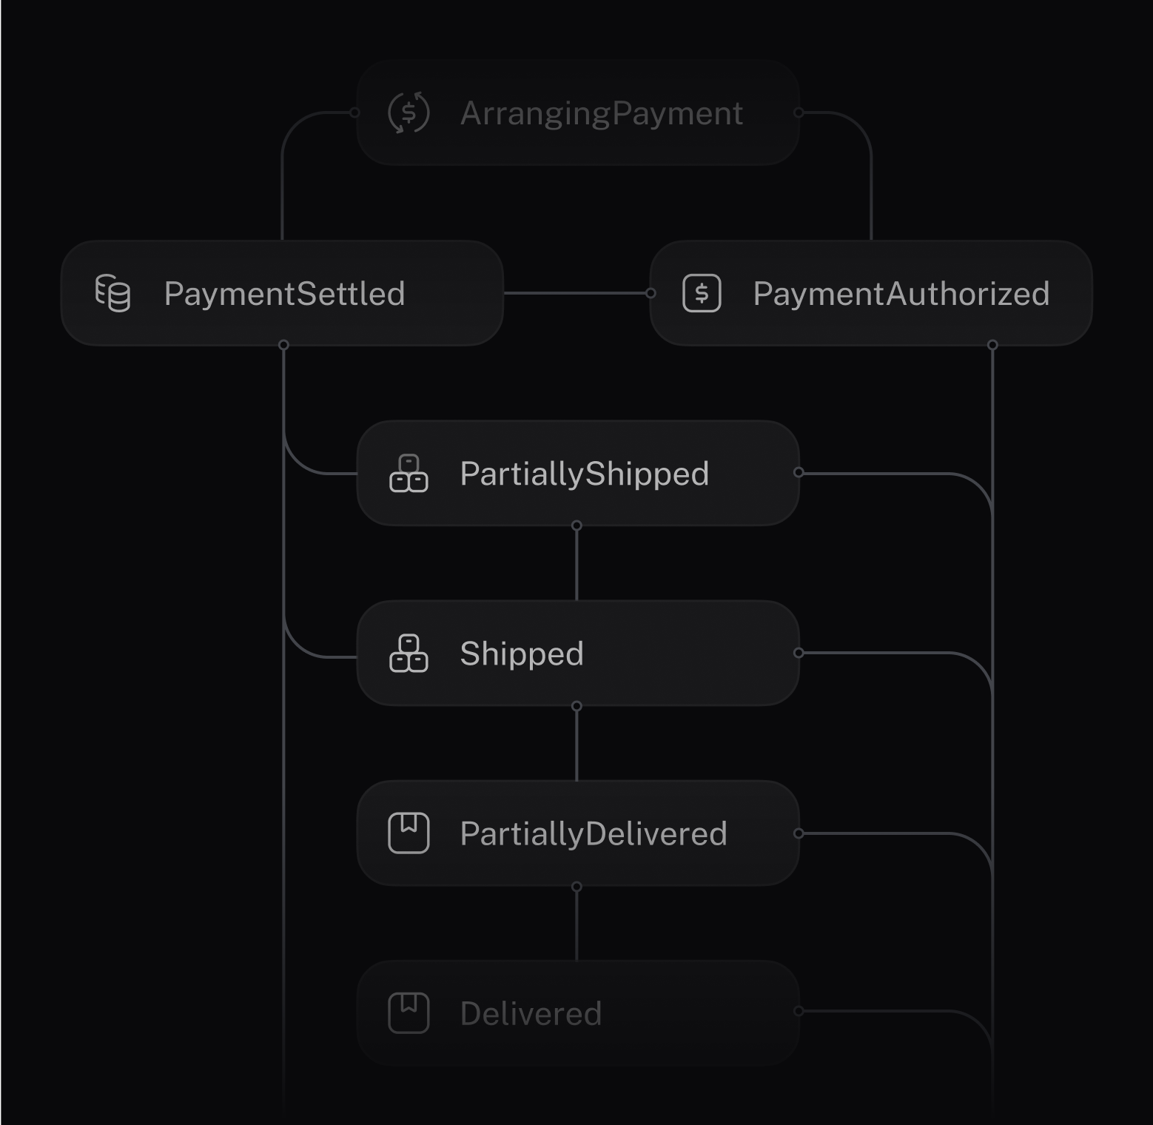Click connector dot below PaymentAuthorized node
Viewport: 1153px width, 1125px height.
point(992,345)
